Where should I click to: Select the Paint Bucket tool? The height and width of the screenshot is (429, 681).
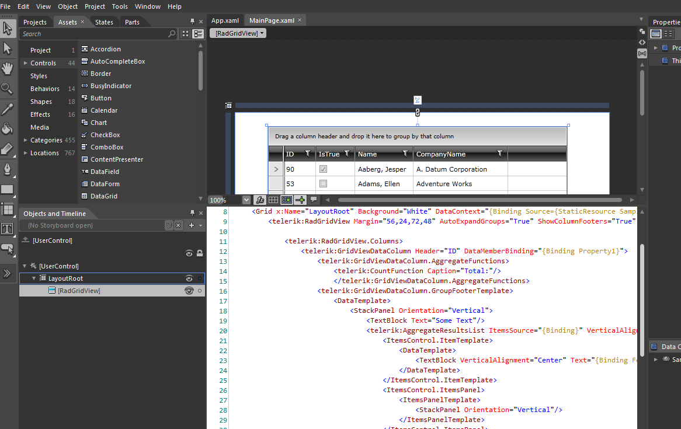(8, 129)
